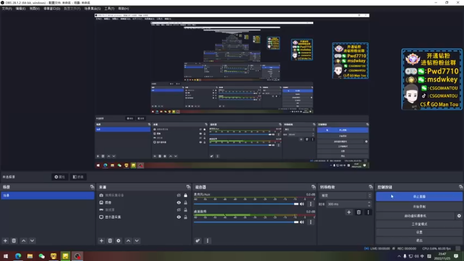Move source up in sources panel
This screenshot has width=464, height=261.
tap(128, 241)
